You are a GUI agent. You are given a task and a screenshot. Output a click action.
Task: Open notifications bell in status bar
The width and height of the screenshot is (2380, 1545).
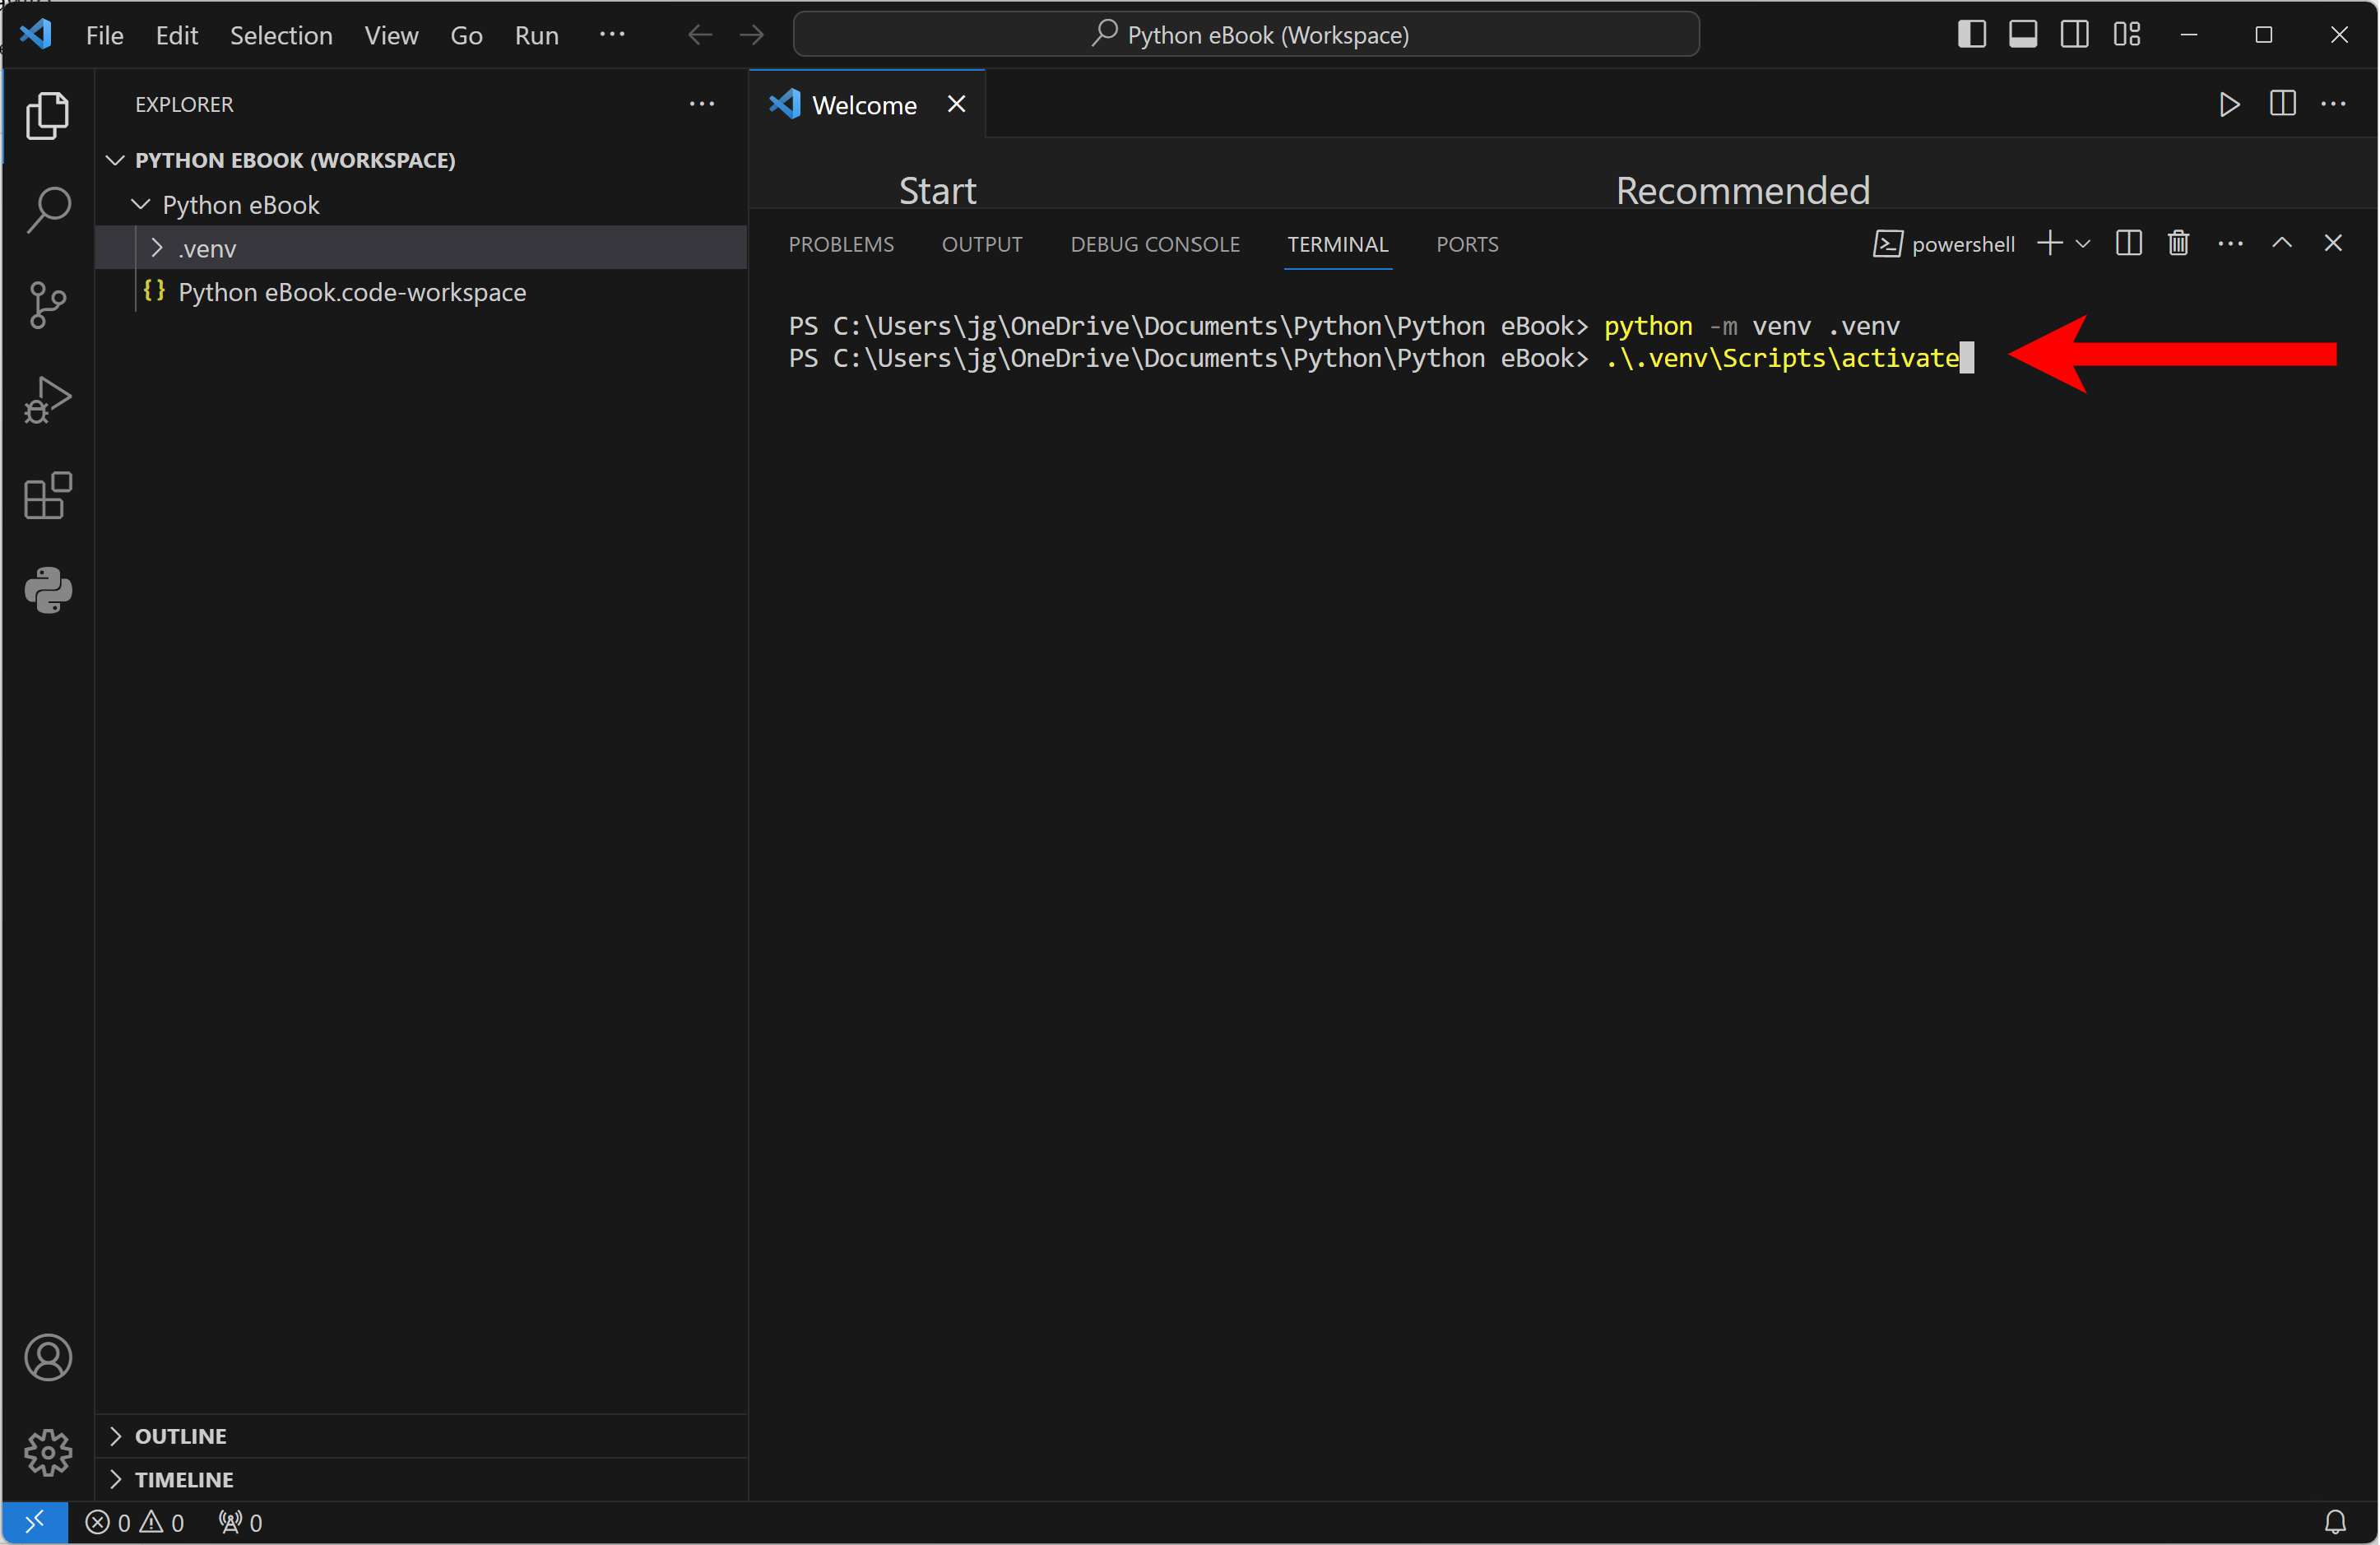2335,1522
